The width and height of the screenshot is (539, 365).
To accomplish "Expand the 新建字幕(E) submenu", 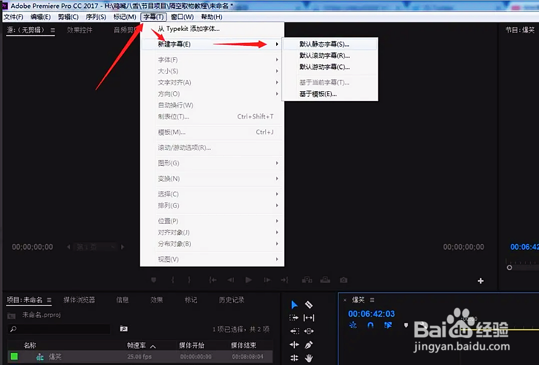I will click(212, 44).
